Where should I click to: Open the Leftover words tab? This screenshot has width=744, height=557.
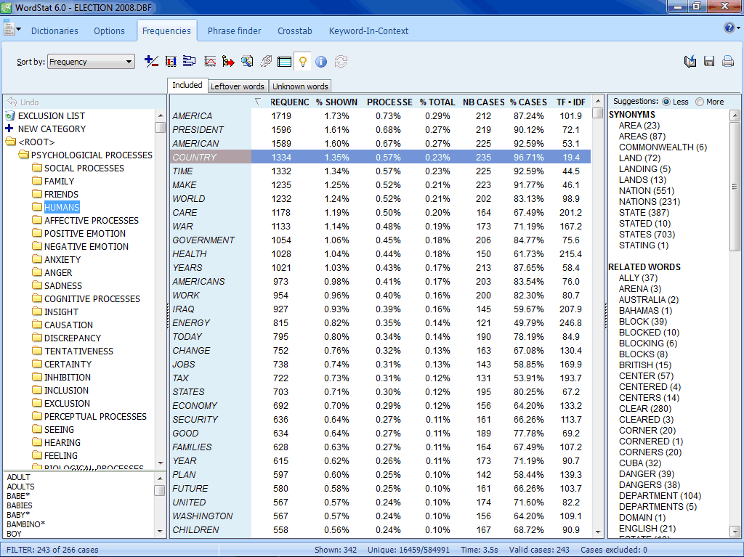(238, 86)
